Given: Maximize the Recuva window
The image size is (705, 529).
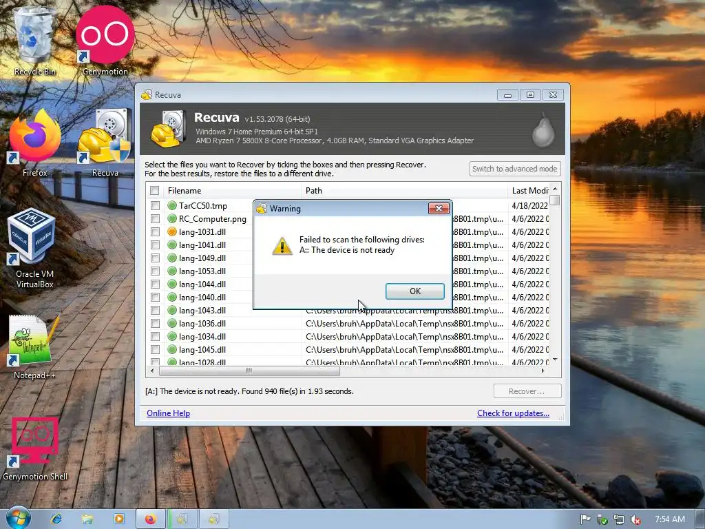Looking at the screenshot, I should (x=531, y=95).
